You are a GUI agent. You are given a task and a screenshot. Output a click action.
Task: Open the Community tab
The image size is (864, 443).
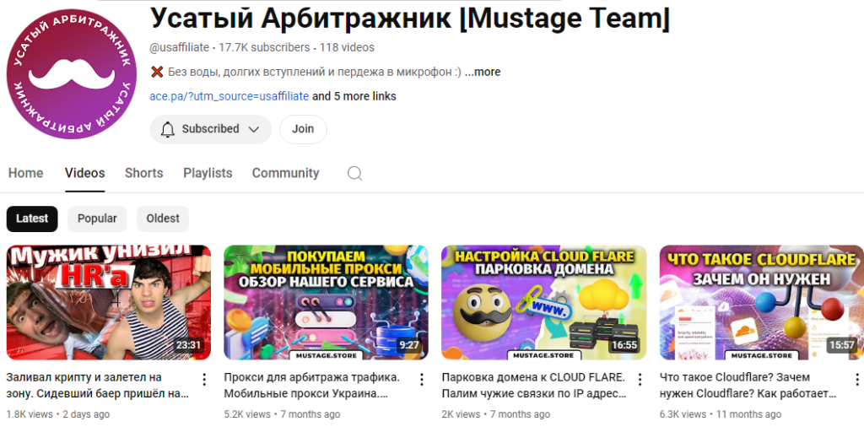click(285, 173)
